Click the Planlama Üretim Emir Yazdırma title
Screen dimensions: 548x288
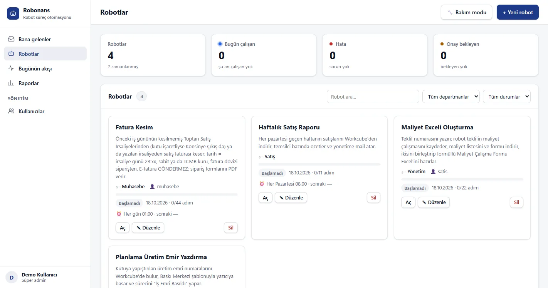161,257
